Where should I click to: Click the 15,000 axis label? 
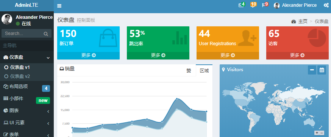pos(65,110)
